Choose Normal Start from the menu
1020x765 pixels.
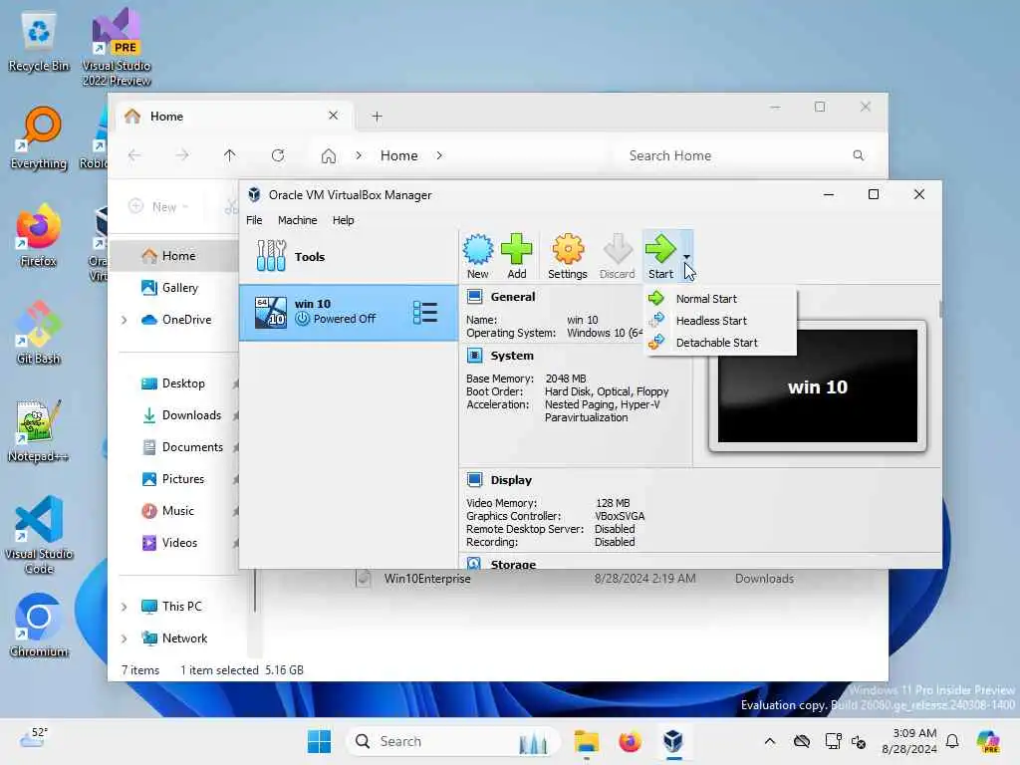[706, 299]
